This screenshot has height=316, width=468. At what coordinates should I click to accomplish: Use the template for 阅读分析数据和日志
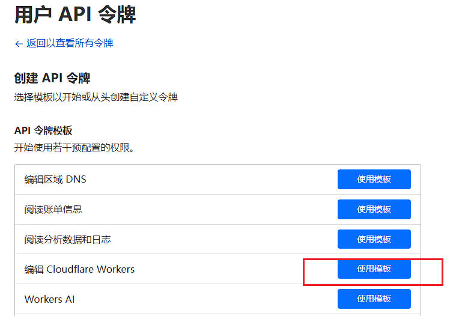[x=374, y=239]
